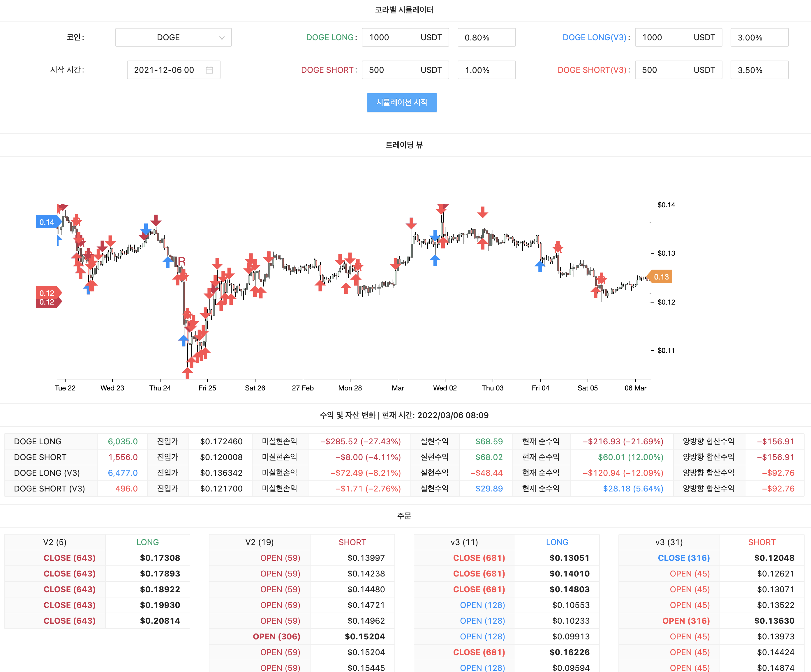Screen dimensions: 811x672
Task: Open the calendar icon in start time field
Action: (209, 70)
